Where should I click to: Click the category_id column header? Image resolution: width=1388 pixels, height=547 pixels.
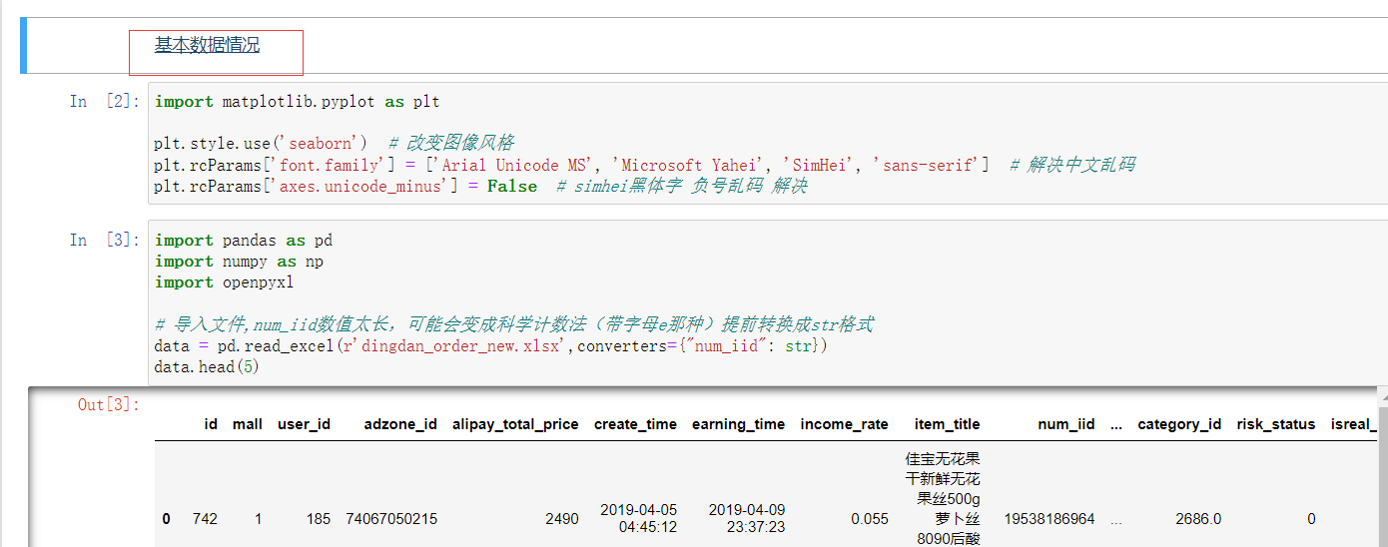click(1179, 424)
